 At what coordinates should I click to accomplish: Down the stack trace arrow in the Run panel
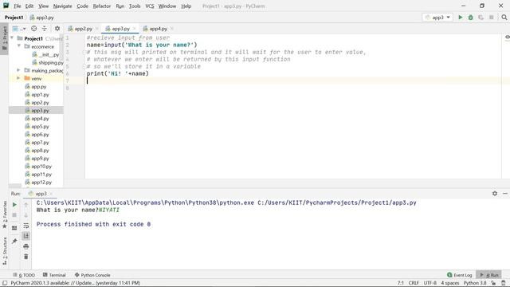tap(26, 215)
